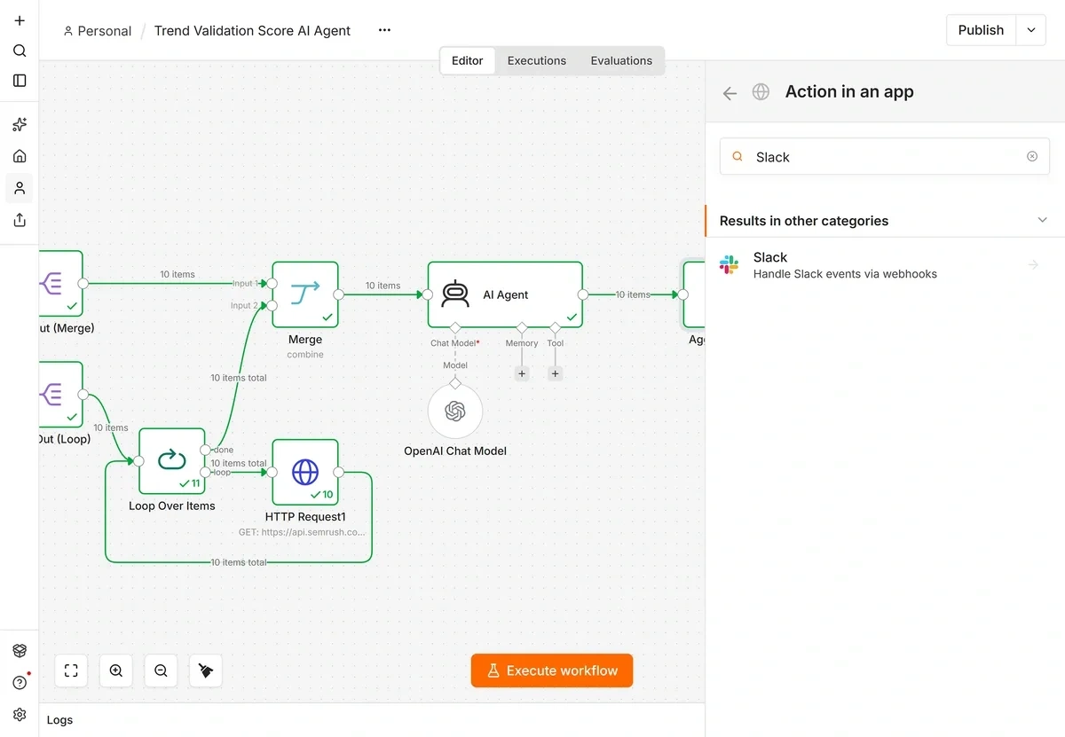Open the templates cube icon

coord(20,651)
